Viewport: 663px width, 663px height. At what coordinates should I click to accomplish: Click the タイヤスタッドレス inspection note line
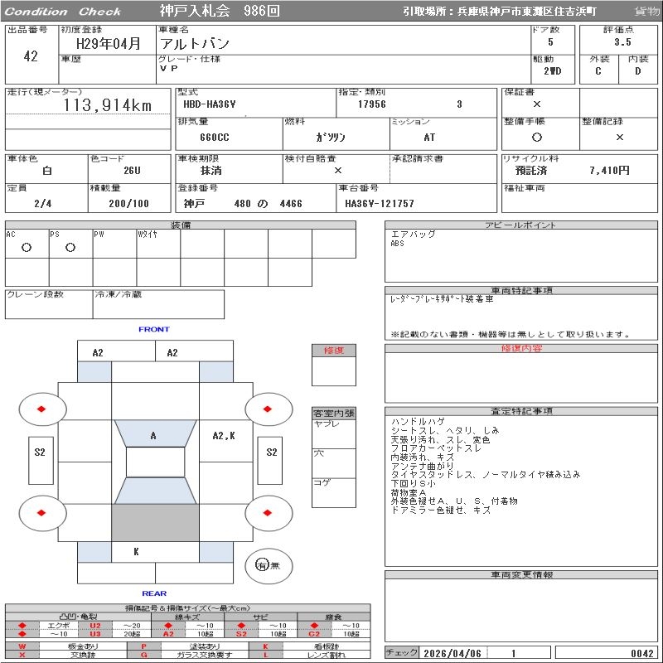pos(486,474)
